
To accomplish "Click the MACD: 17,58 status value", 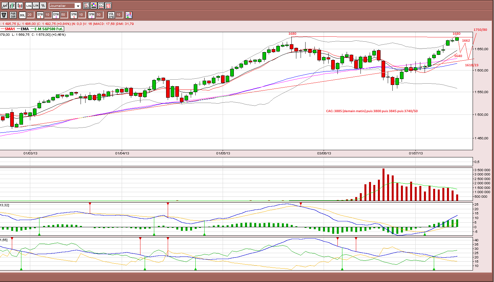I will 105,24.
